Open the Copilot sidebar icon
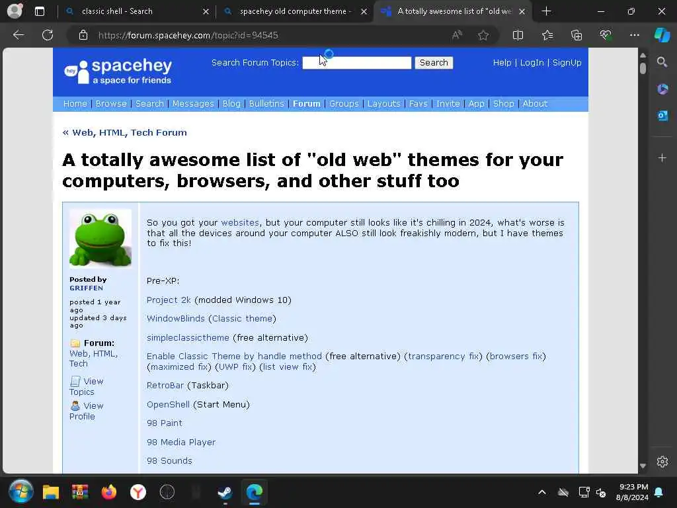677x508 pixels. point(662,35)
